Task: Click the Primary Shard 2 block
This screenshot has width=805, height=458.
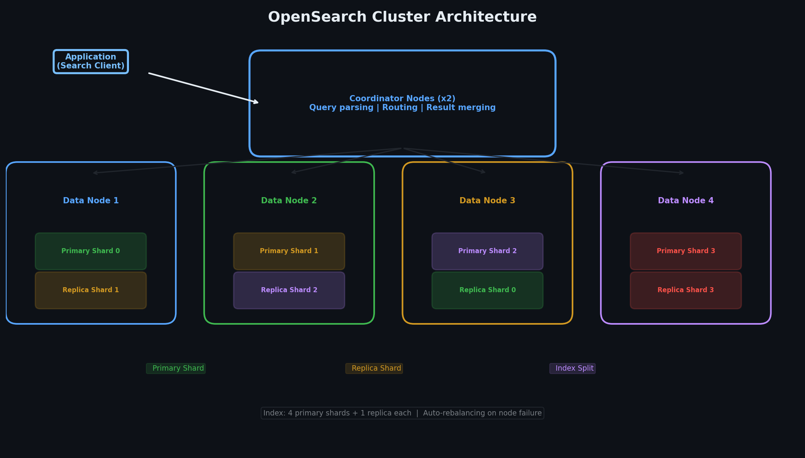Action: [x=487, y=251]
